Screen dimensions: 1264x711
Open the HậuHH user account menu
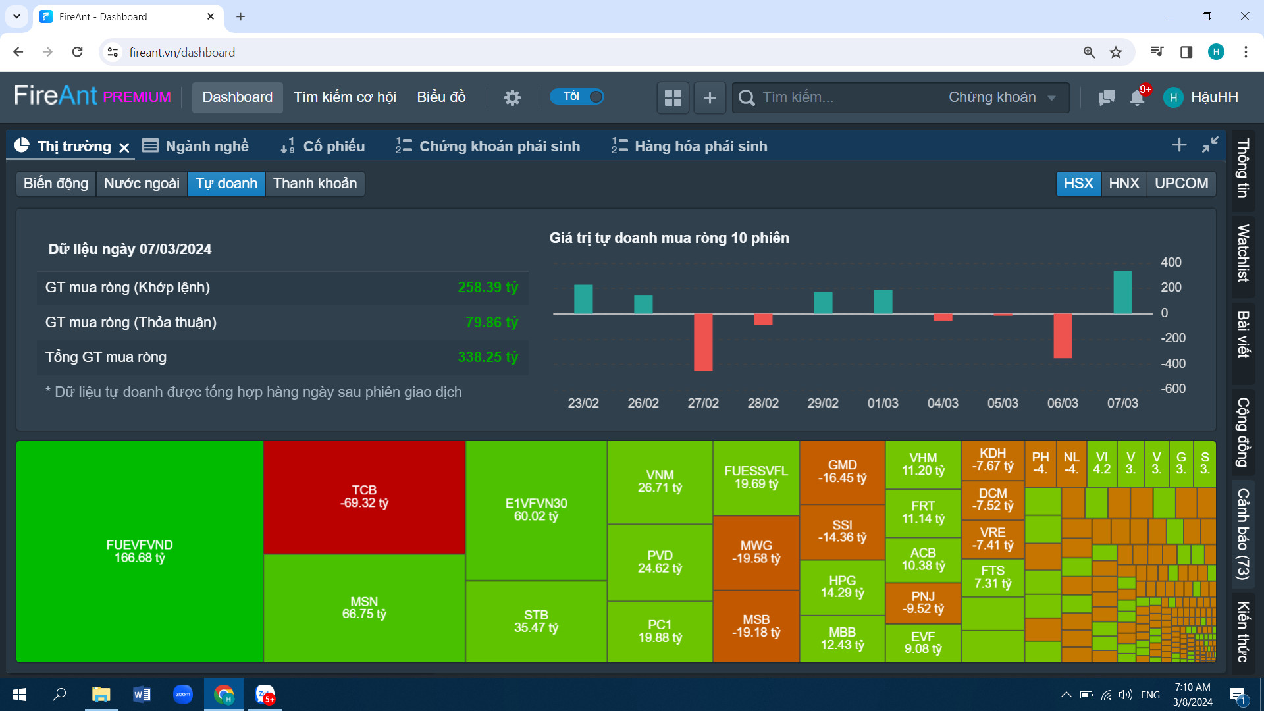(x=1201, y=97)
